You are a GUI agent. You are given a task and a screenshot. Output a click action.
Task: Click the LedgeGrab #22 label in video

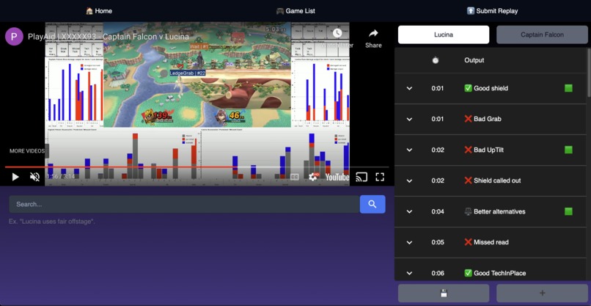[187, 73]
